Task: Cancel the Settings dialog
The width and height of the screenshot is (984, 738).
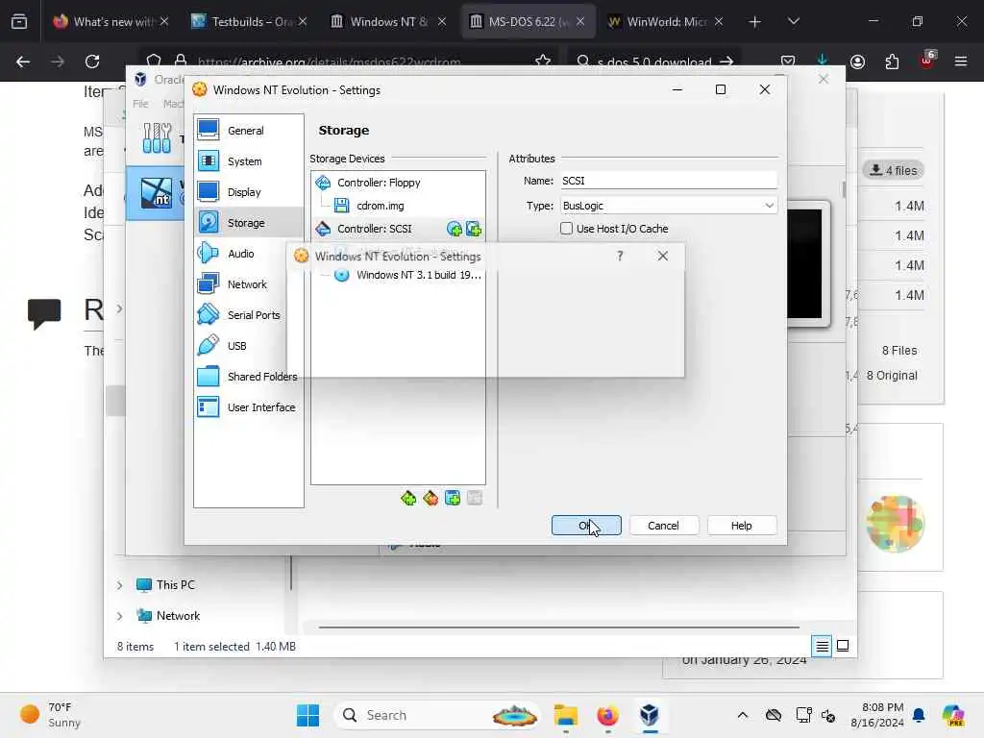Action: [x=663, y=526]
